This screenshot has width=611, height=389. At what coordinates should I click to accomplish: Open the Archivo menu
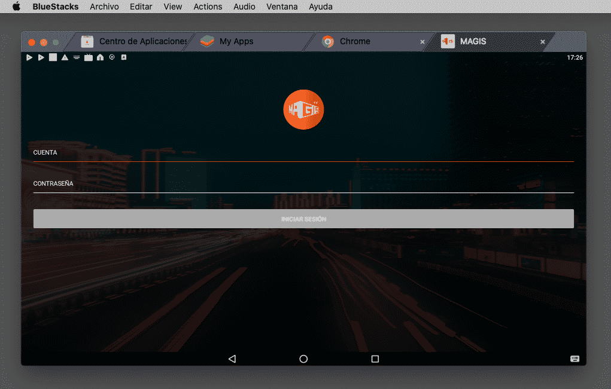pyautogui.click(x=104, y=7)
